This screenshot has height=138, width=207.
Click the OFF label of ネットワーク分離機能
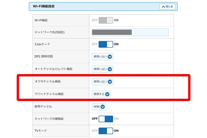pos(95,119)
